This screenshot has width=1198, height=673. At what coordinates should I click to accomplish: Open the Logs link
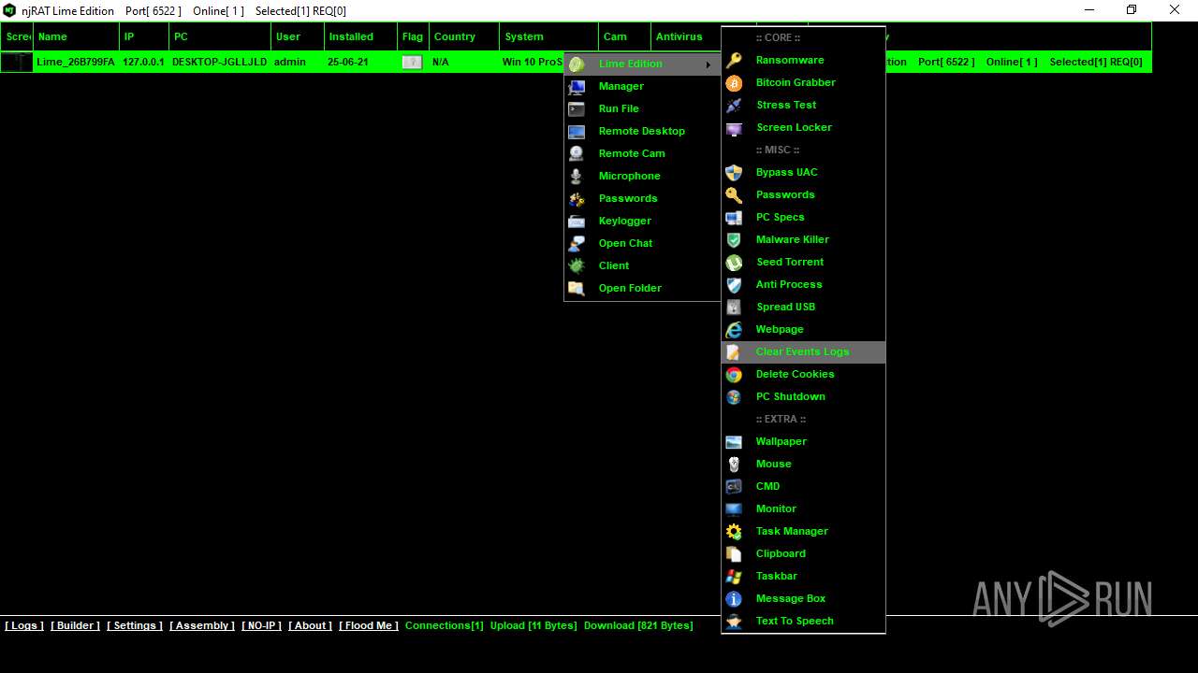click(24, 625)
